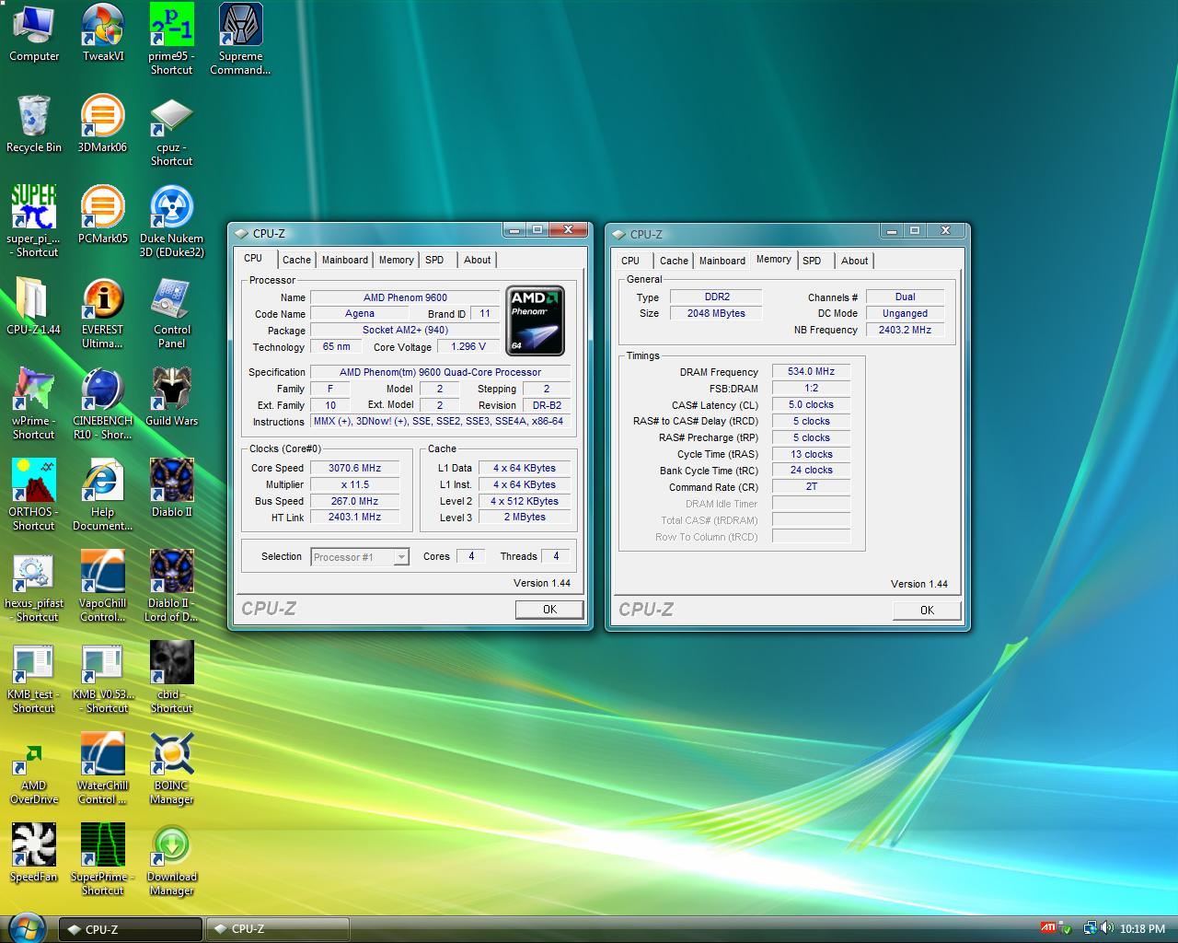Open the prime95 shortcut

point(171,40)
